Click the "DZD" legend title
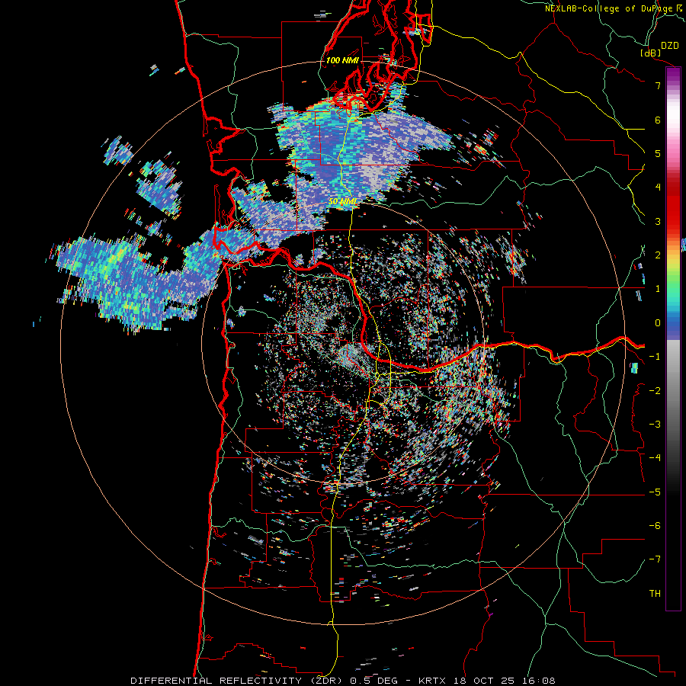This screenshot has width=686, height=686. [x=669, y=45]
